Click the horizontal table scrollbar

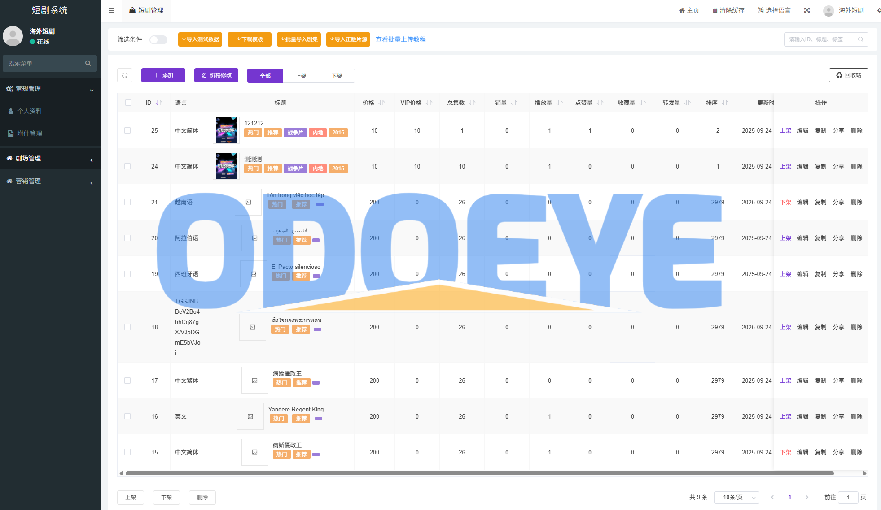[479, 473]
